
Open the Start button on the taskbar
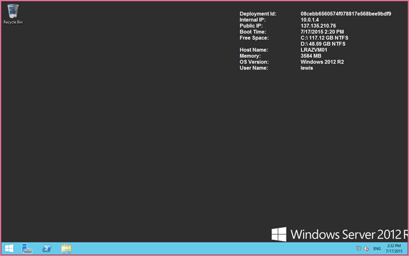coord(9,249)
